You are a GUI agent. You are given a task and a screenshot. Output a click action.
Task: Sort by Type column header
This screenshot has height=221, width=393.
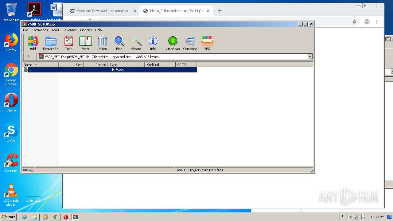[x=126, y=65]
